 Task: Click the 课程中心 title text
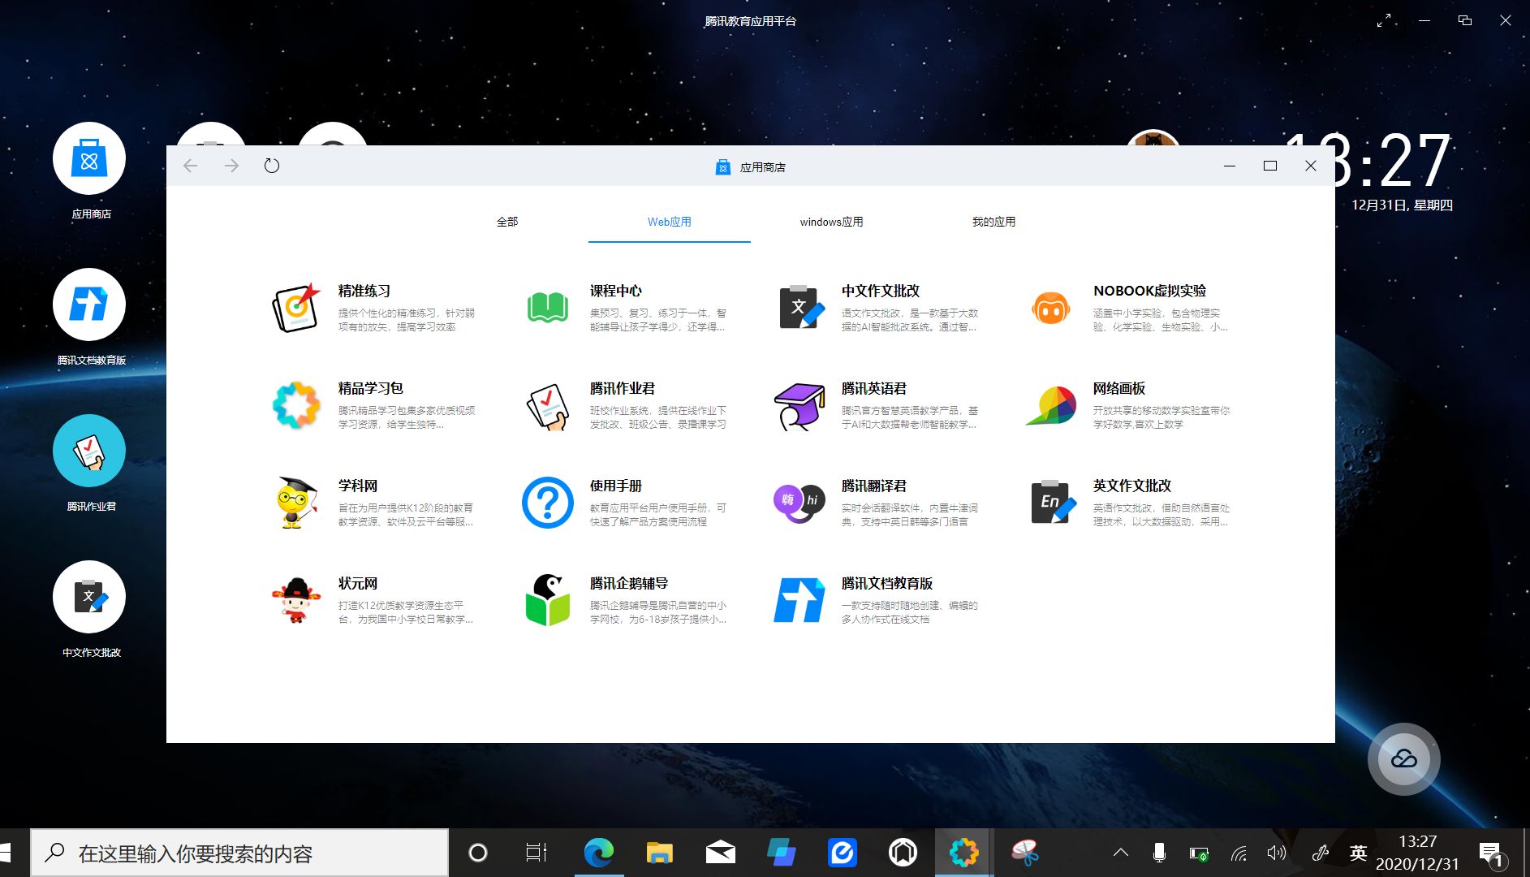(616, 291)
